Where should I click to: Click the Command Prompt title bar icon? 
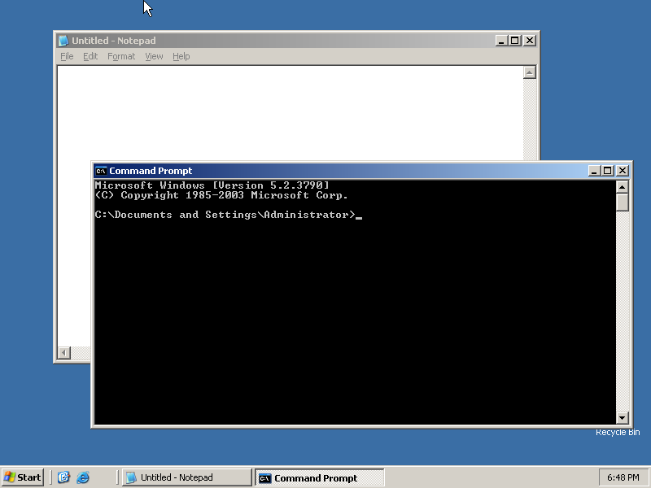tap(101, 171)
